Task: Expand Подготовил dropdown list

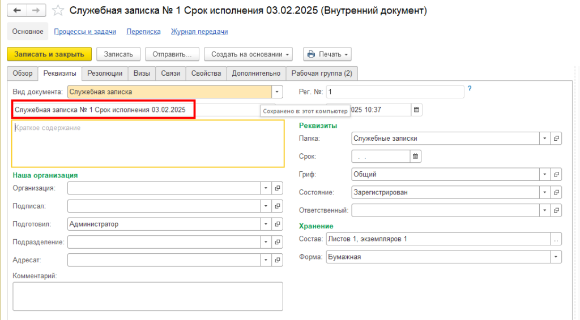Action: tap(266, 224)
